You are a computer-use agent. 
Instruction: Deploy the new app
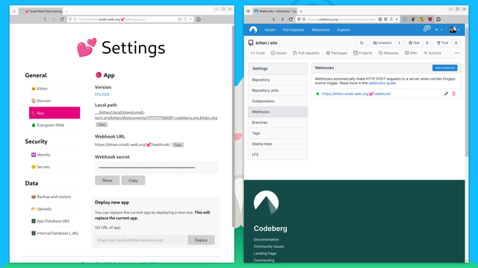201,240
